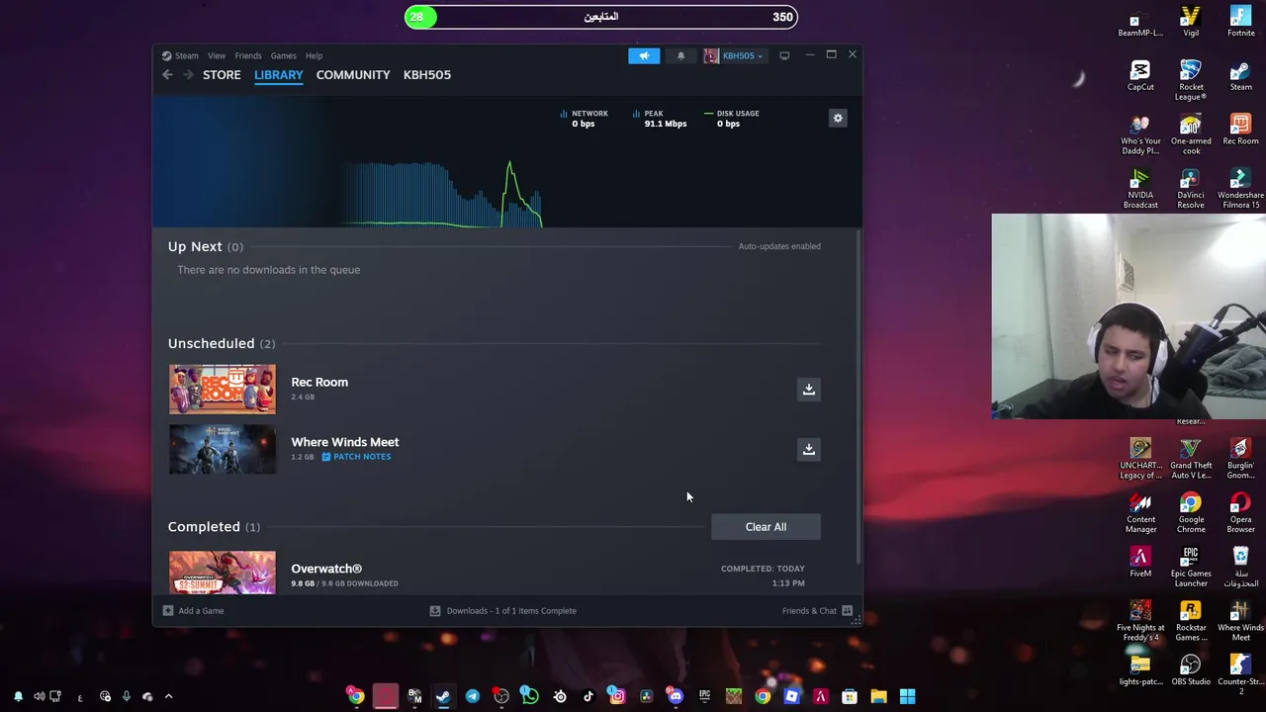Switch to the COMMUNITY tab
The image size is (1266, 712).
(353, 74)
